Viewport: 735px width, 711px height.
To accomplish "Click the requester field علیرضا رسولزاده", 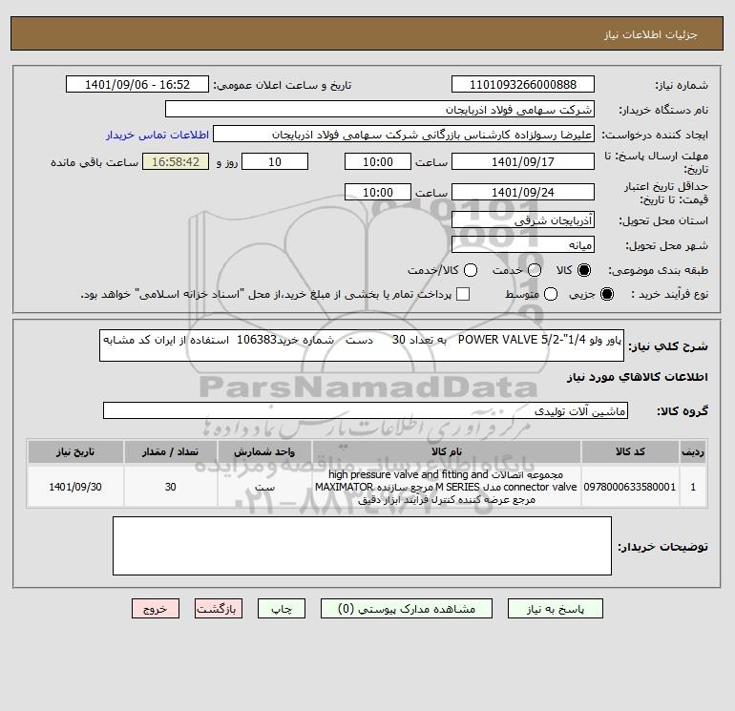I will coord(404,135).
